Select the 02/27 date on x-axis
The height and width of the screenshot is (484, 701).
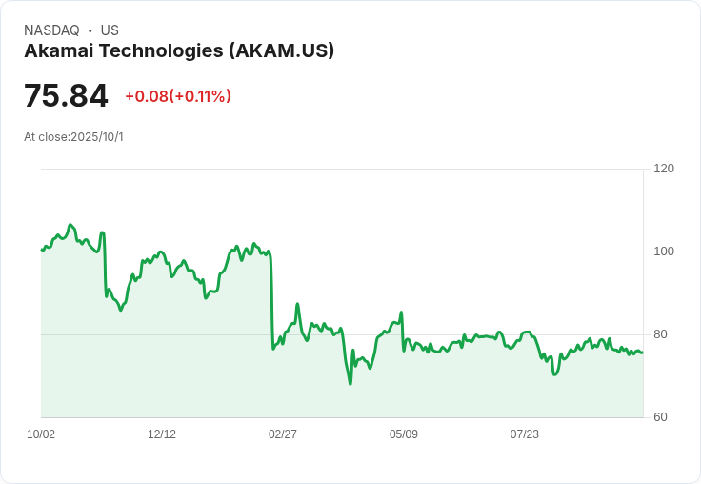coord(283,434)
